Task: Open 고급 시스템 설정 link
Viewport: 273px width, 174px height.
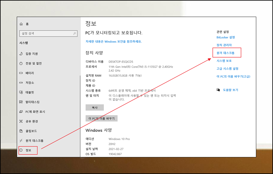Action: 227,69
